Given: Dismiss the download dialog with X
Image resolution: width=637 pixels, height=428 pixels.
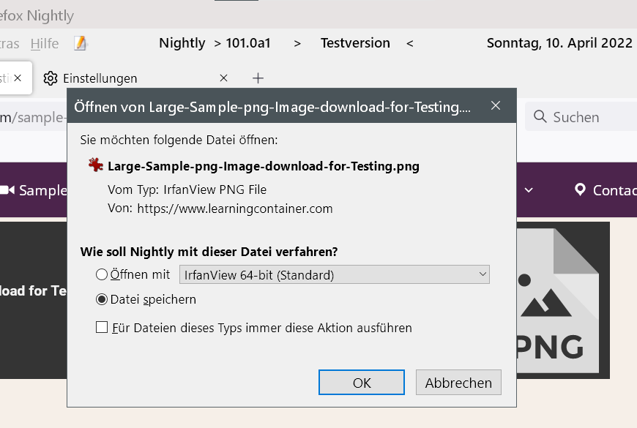Looking at the screenshot, I should point(496,106).
